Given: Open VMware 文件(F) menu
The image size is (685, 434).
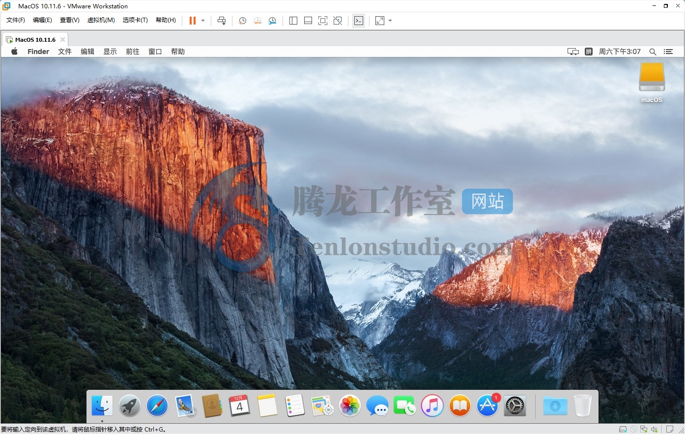Looking at the screenshot, I should click(x=16, y=20).
